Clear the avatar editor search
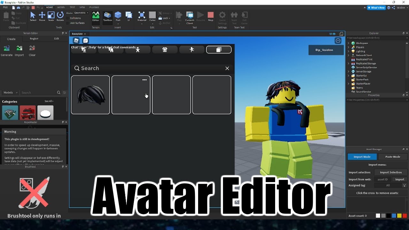Viewport: 409px width, 230px height. click(x=227, y=68)
